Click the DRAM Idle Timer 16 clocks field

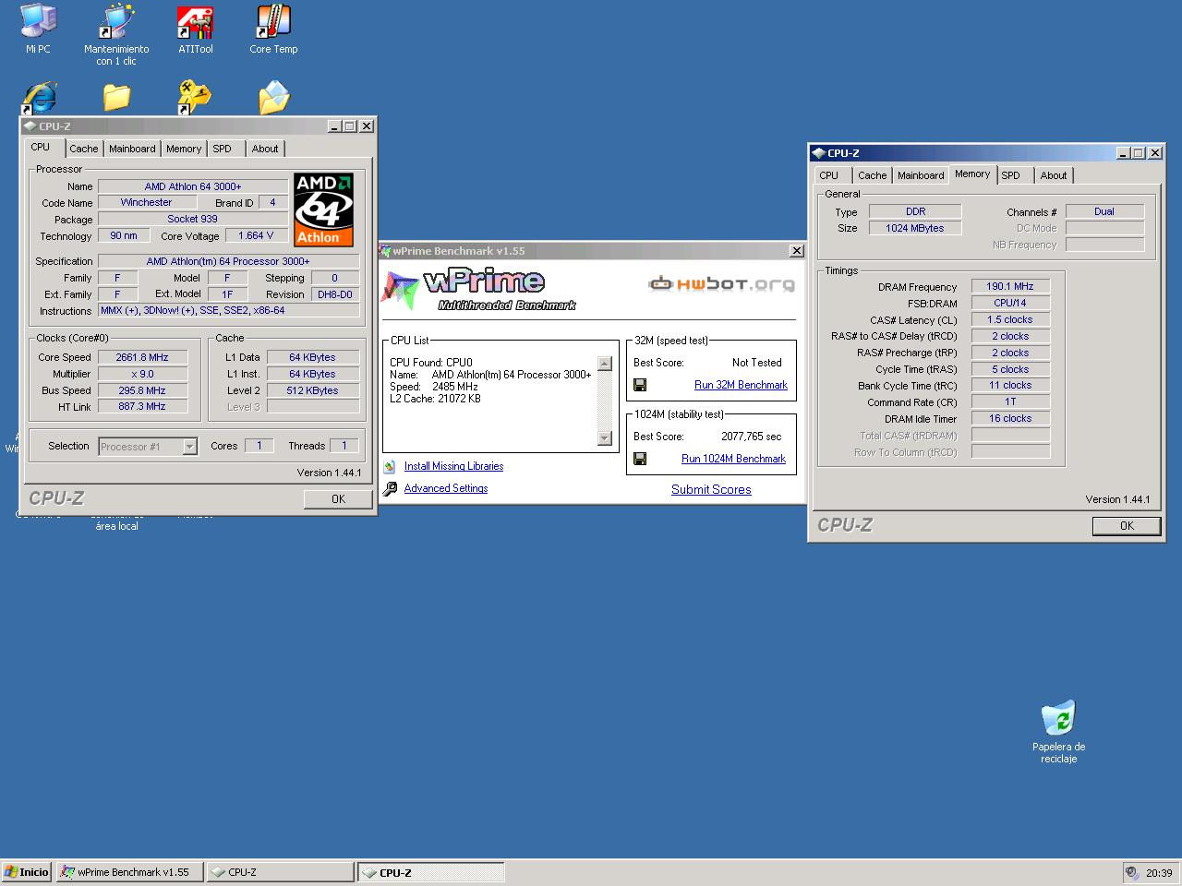coord(1010,419)
